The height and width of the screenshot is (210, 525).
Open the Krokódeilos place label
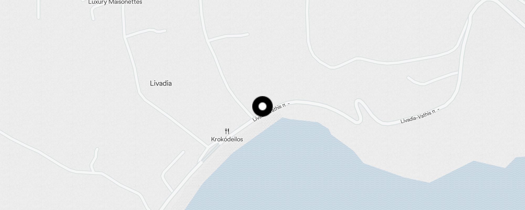(227, 139)
